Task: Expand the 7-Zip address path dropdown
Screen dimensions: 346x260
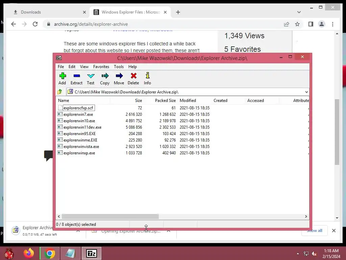Action: pos(306,92)
